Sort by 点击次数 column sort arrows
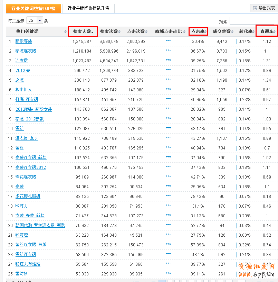Viewport: 278px width, 282px height. [x=146, y=32]
